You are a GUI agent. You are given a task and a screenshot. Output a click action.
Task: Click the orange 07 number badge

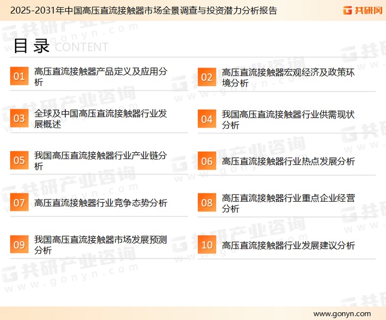coord(19,202)
